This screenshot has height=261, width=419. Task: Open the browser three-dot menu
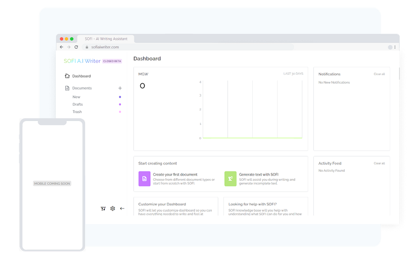tap(395, 47)
